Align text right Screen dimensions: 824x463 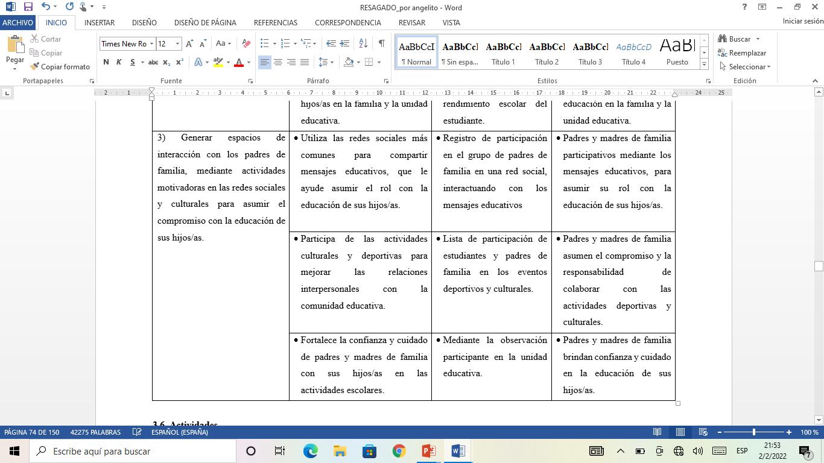click(291, 62)
